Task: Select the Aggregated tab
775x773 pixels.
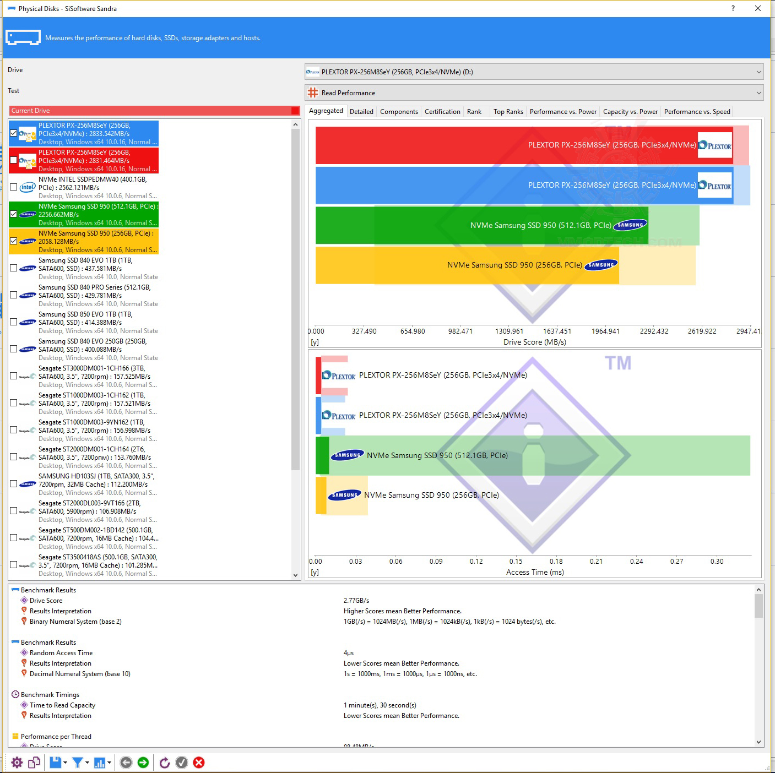Action: [x=326, y=111]
